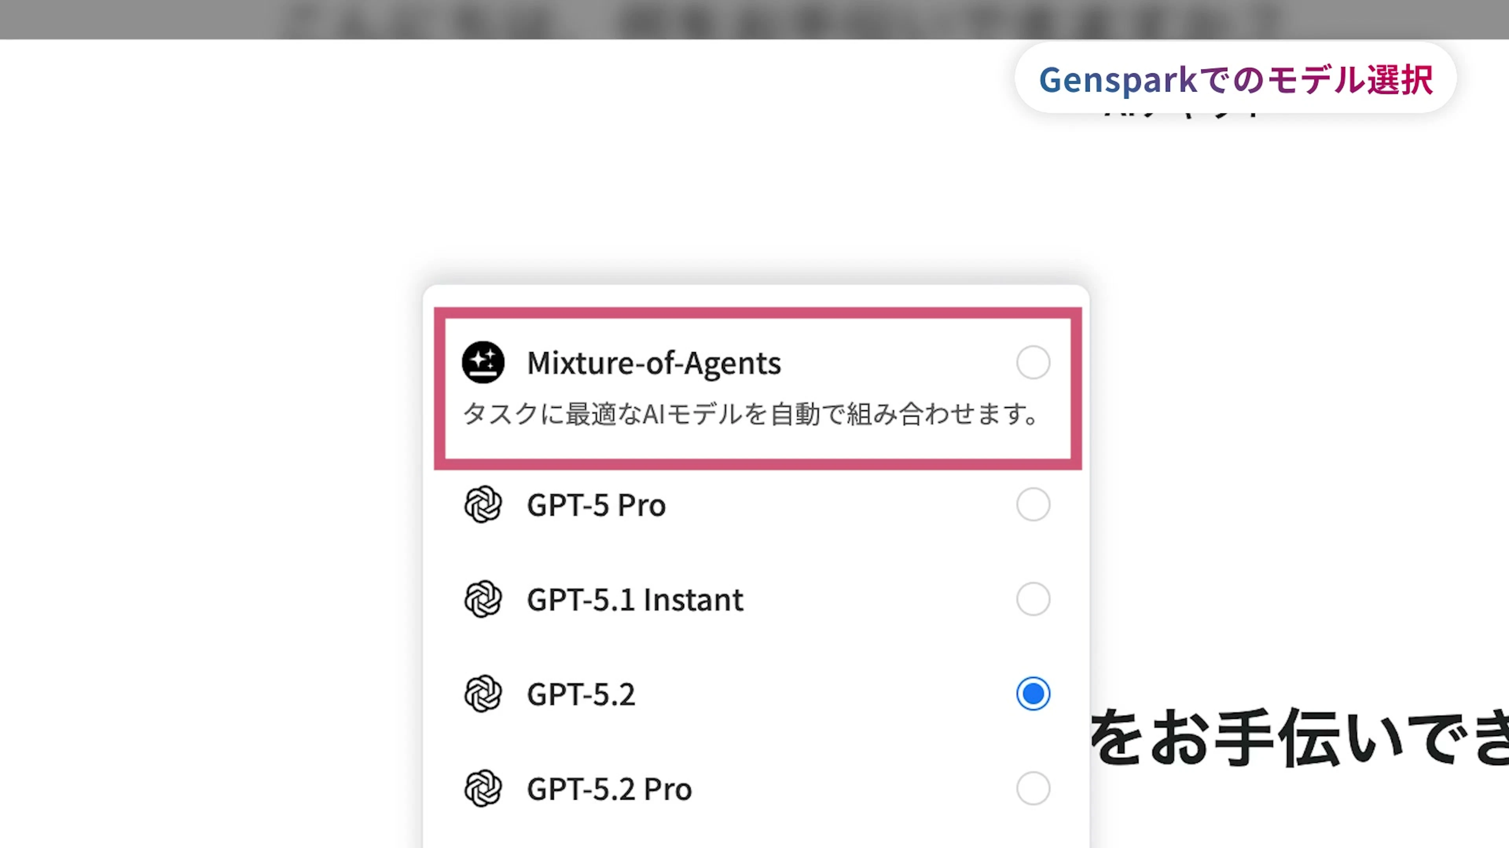The image size is (1509, 848).
Task: Choose Mixture-of-Agents from the model list
Action: (x=654, y=363)
